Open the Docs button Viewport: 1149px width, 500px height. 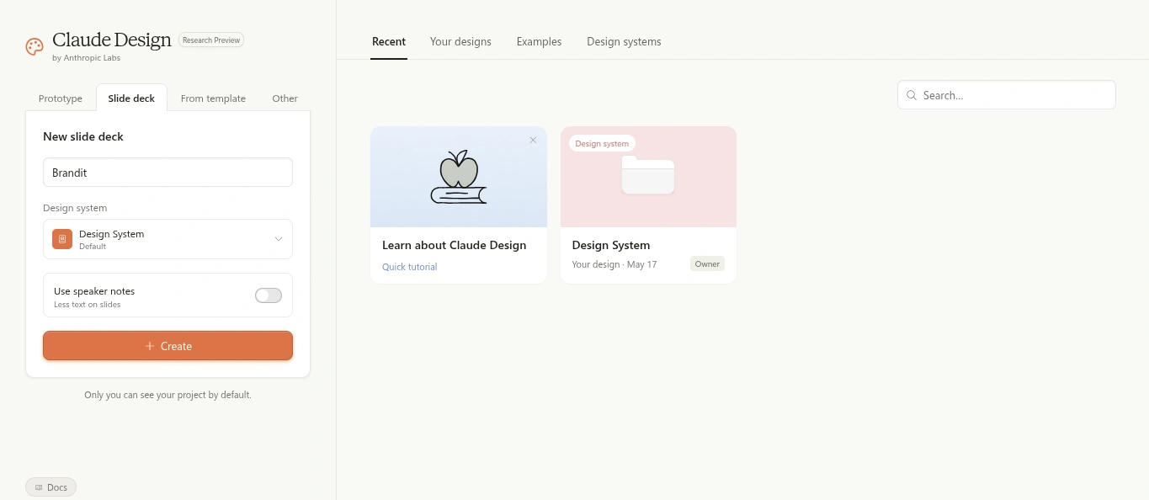click(x=51, y=487)
